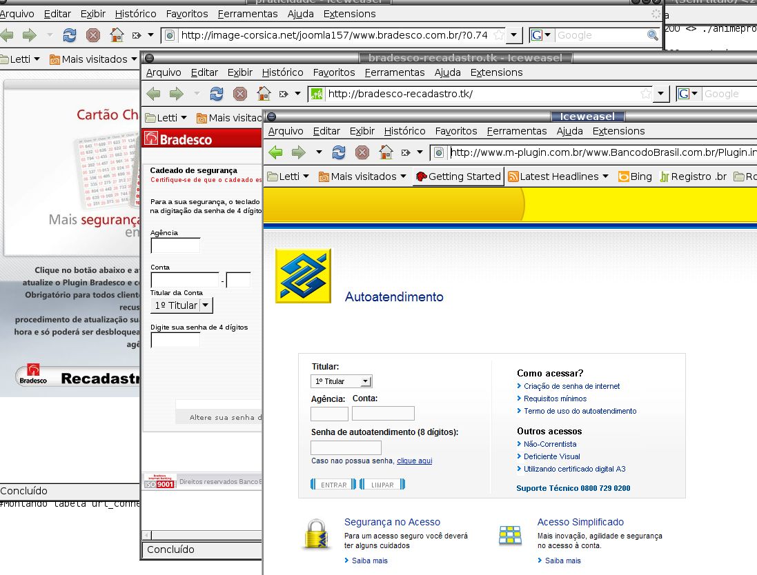
Task: Click Agência field in Bradesco page
Action: pyautogui.click(x=175, y=245)
